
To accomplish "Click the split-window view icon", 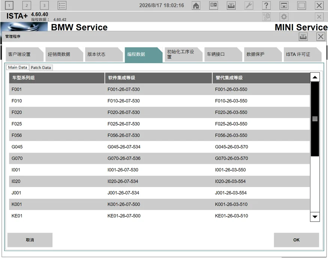I will [214, 5].
